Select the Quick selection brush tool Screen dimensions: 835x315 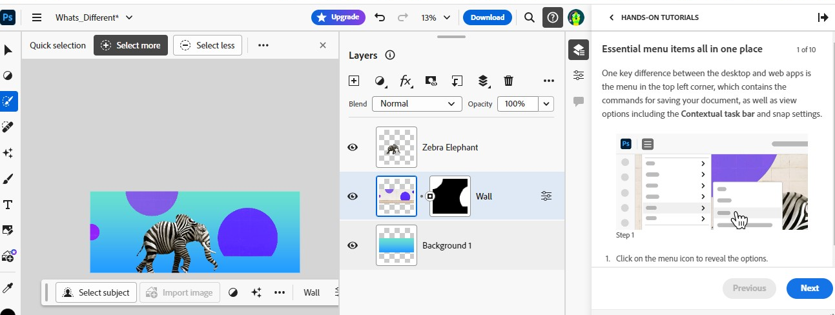click(8, 101)
